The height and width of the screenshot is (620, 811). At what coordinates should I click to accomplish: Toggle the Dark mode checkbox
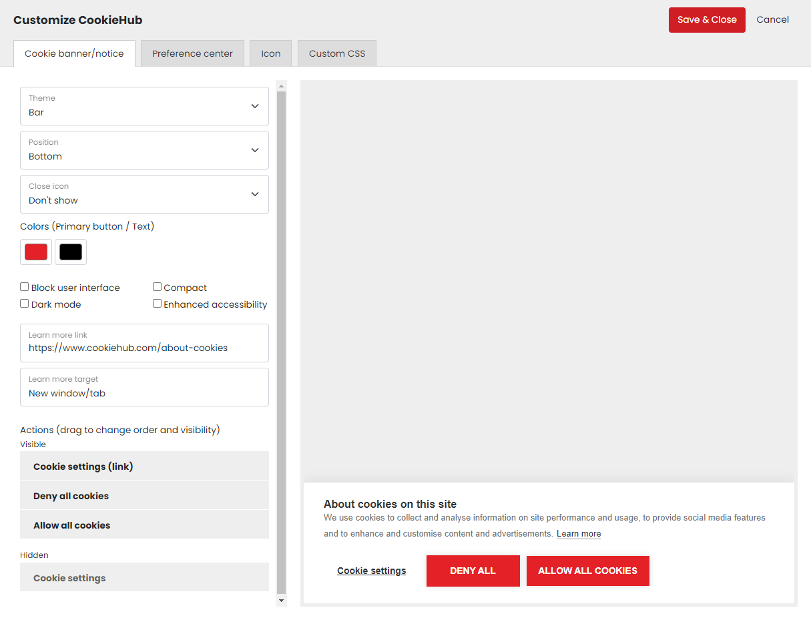click(x=25, y=304)
